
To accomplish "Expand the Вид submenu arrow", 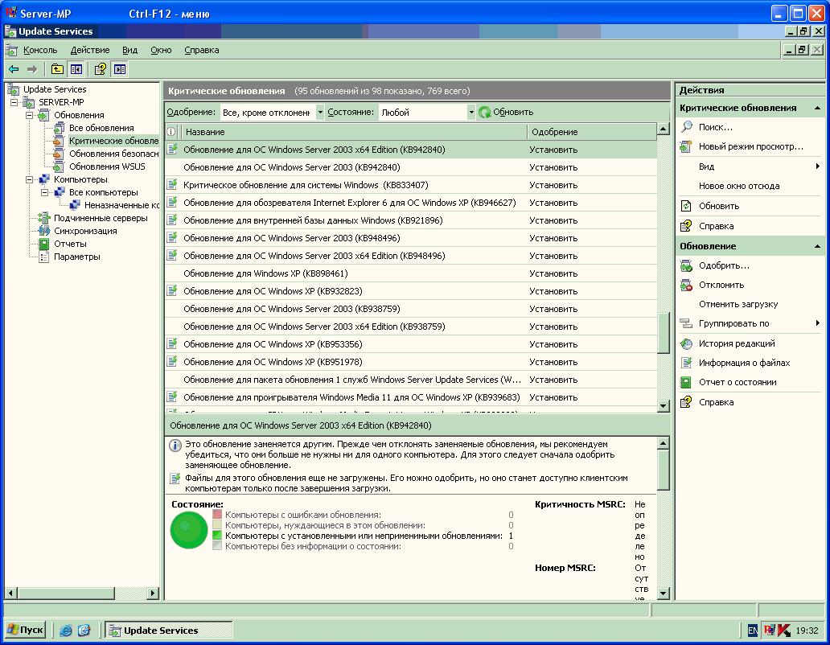I will click(x=818, y=166).
